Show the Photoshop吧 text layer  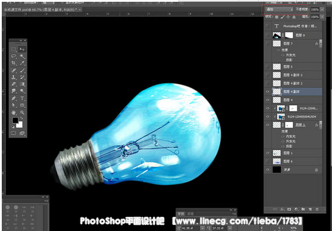(x=268, y=26)
